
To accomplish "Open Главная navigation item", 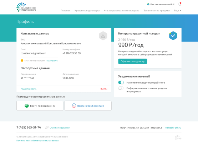I will click(66, 11).
